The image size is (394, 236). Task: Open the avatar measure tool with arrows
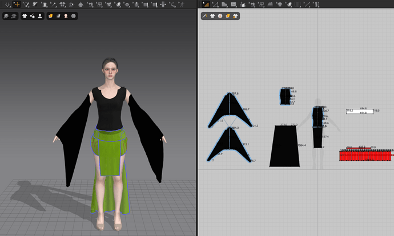click(163, 4)
